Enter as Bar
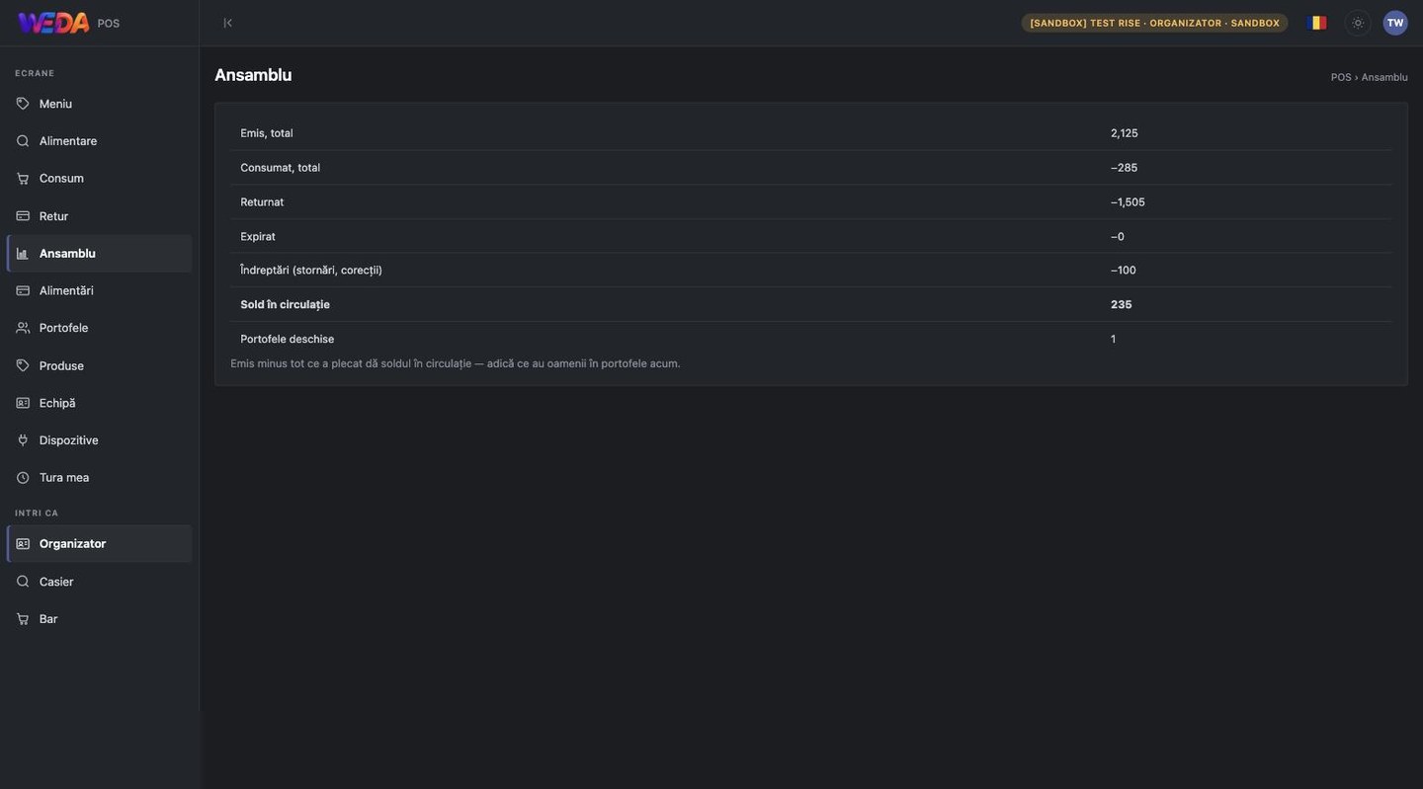The height and width of the screenshot is (789, 1423). tap(99, 619)
